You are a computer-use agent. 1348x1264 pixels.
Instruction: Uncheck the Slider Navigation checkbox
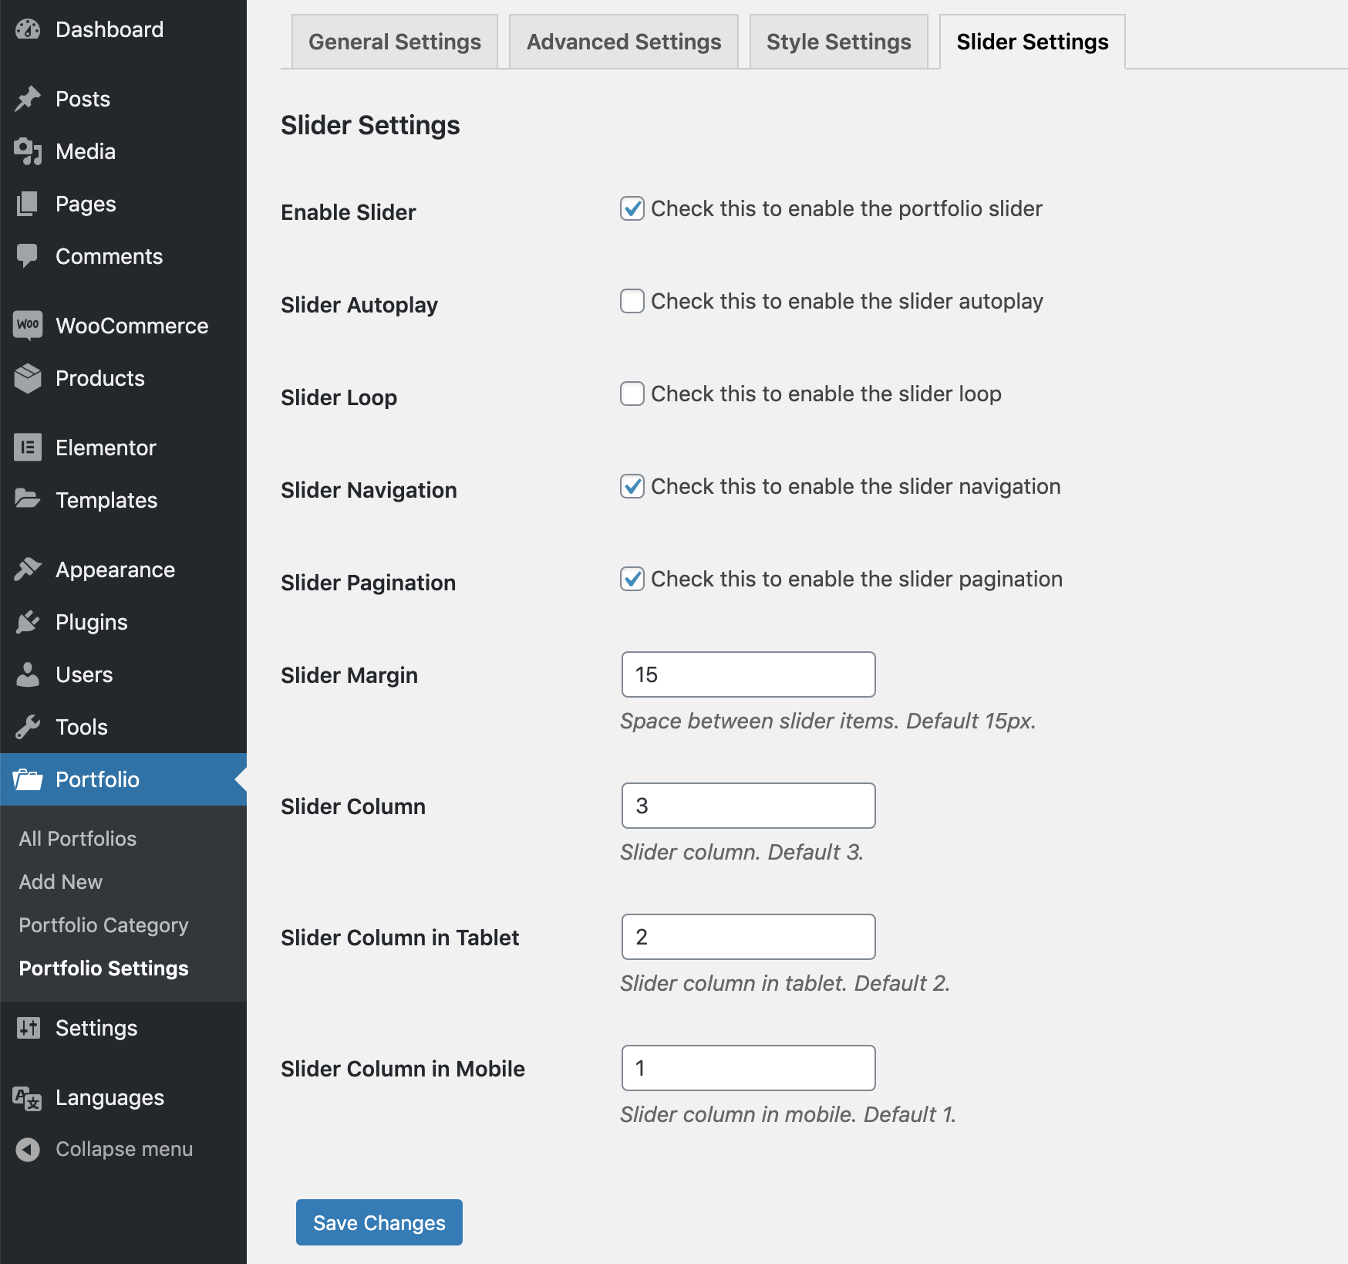coord(632,486)
